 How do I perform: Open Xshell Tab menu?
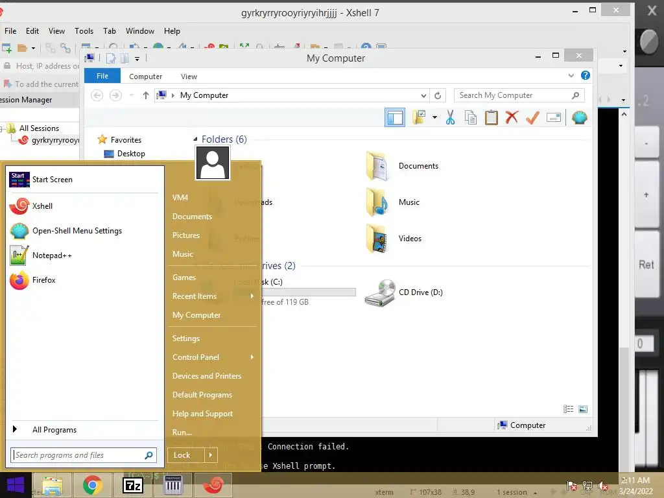109,31
